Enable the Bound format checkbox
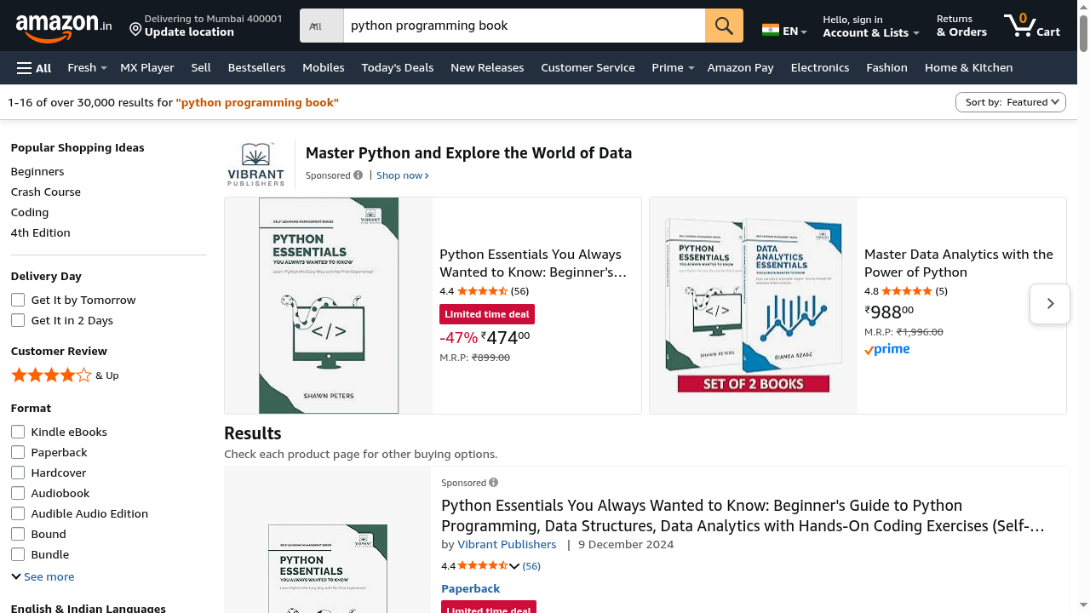Screen dimensions: 1090x613 (18, 534)
